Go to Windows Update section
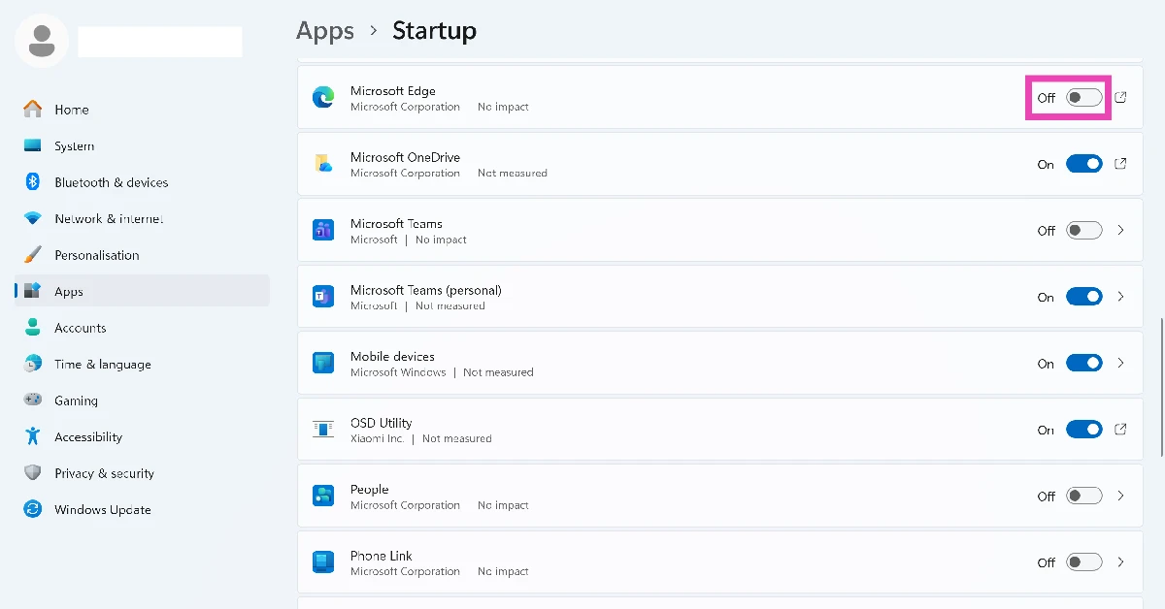 [x=102, y=510]
